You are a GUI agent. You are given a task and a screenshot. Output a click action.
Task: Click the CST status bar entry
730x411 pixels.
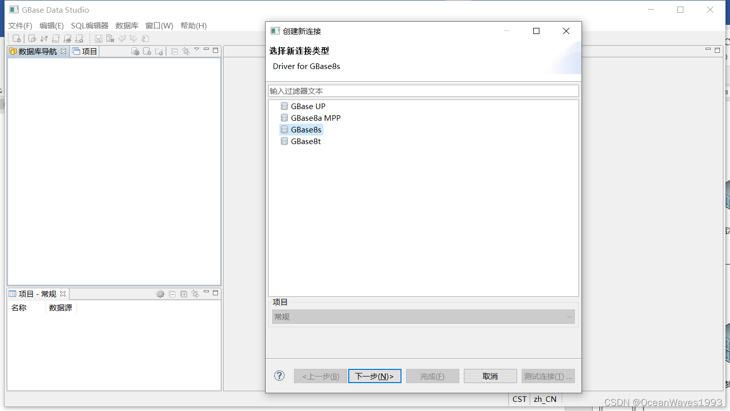[520, 399]
